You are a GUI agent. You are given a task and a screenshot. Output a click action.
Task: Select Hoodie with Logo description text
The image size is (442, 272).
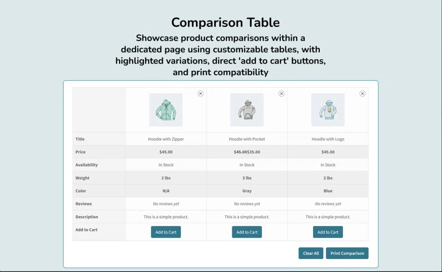[x=328, y=217]
